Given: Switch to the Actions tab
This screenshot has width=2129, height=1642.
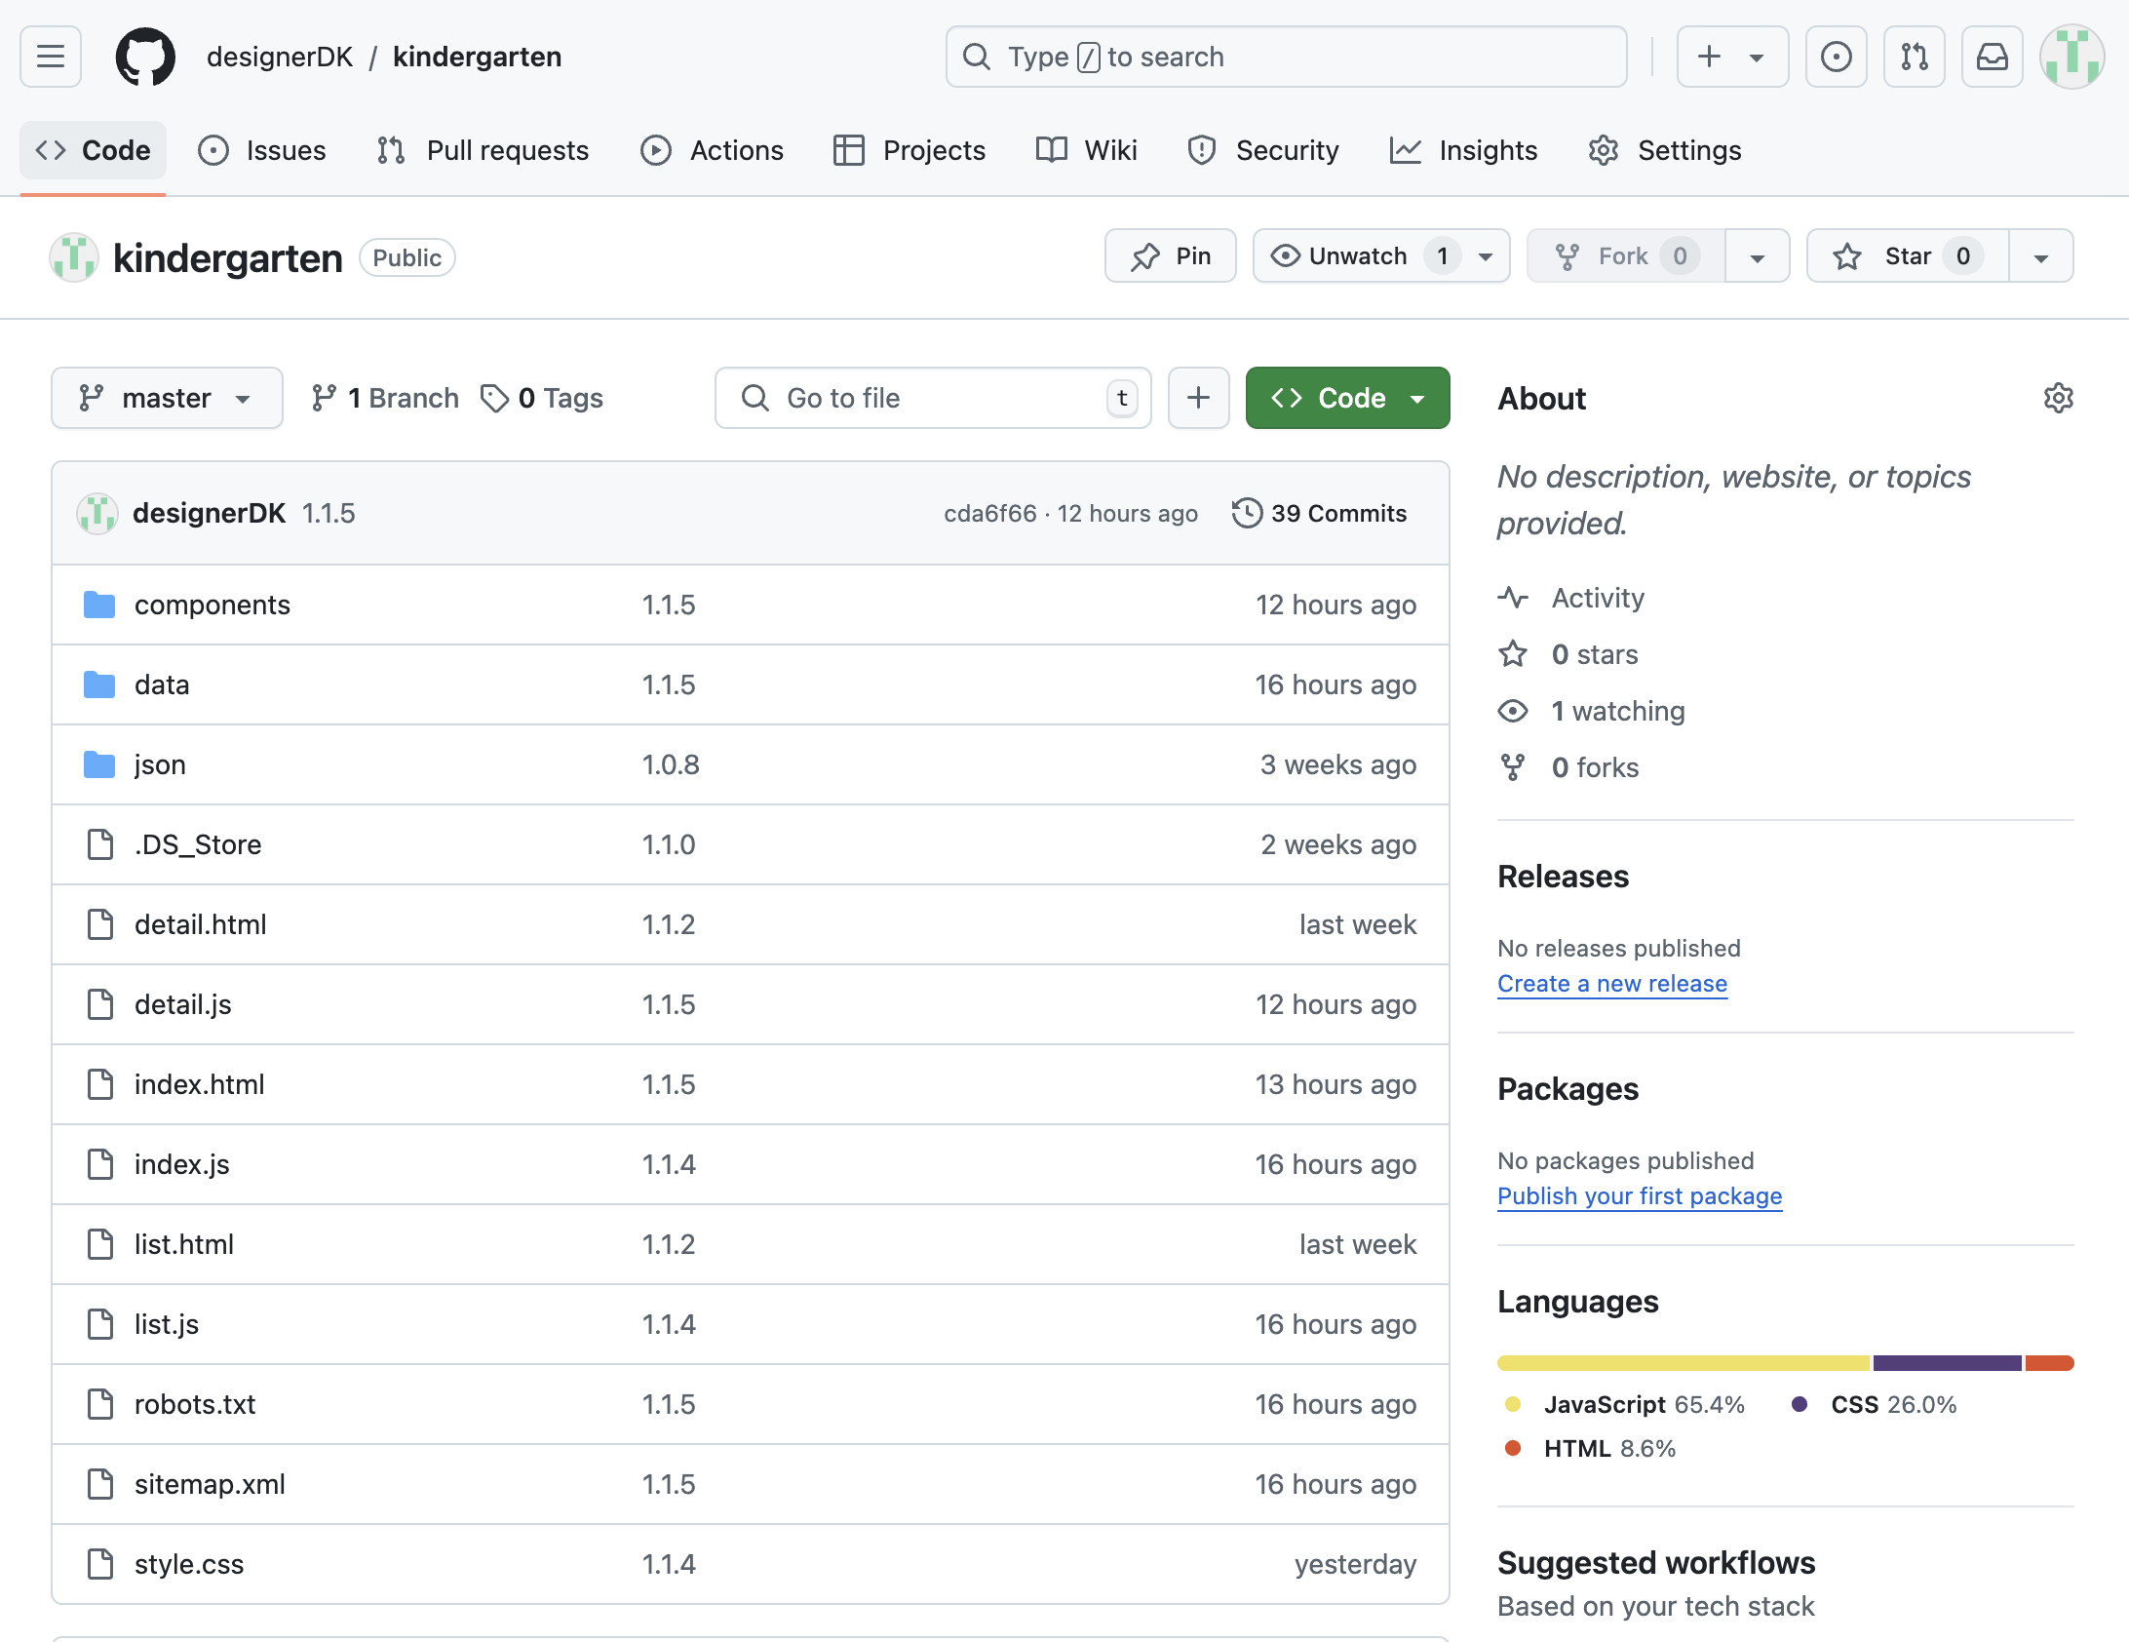Looking at the screenshot, I should (x=713, y=150).
